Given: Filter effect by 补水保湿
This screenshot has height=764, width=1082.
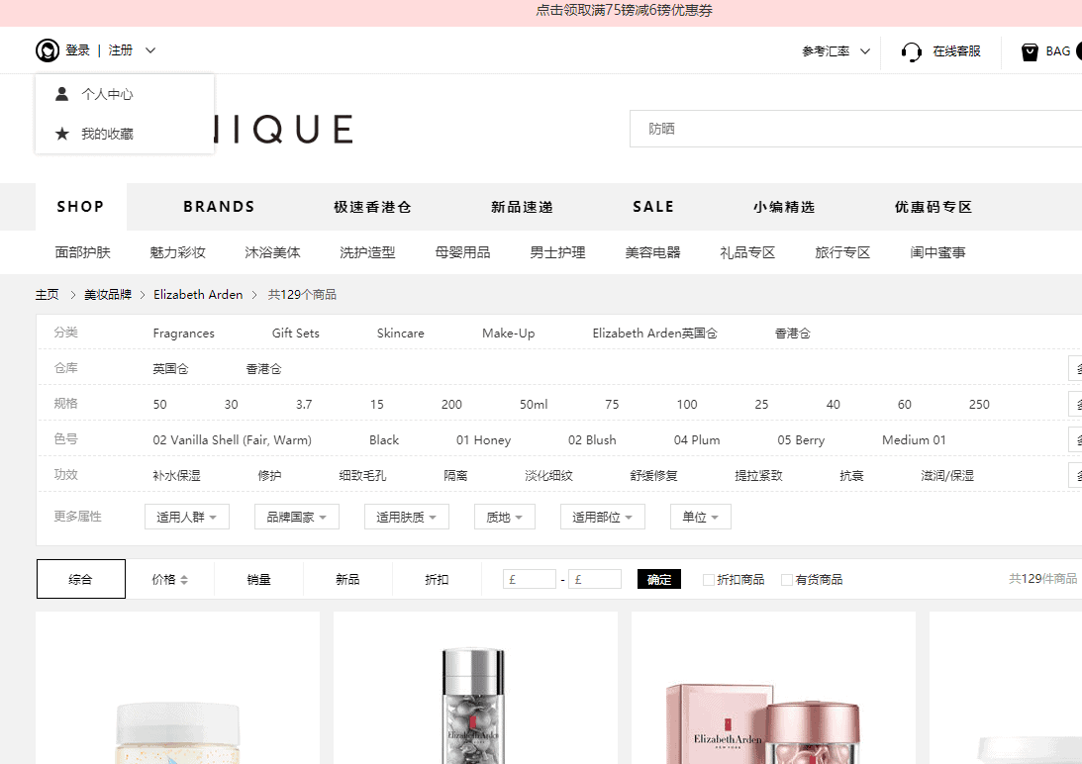Looking at the screenshot, I should click(176, 475).
